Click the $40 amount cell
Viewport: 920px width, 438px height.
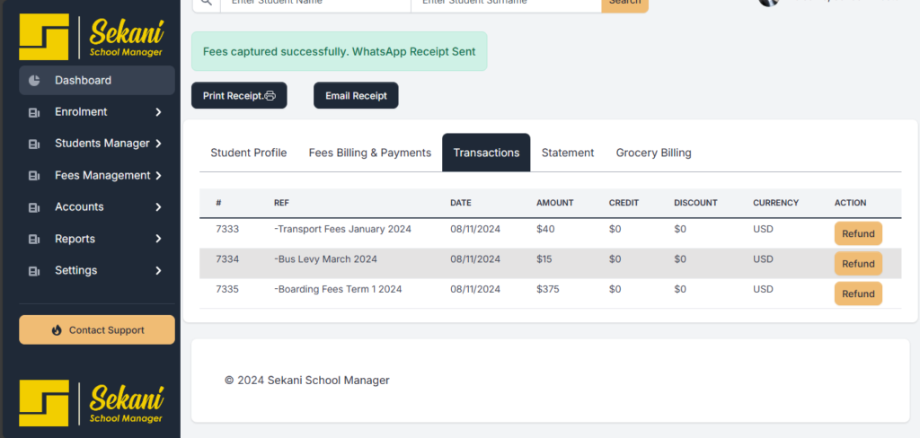[545, 229]
